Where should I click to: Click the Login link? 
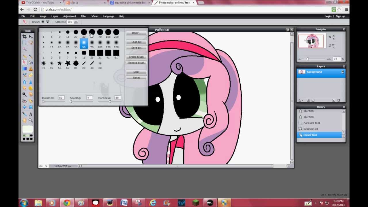click(328, 16)
